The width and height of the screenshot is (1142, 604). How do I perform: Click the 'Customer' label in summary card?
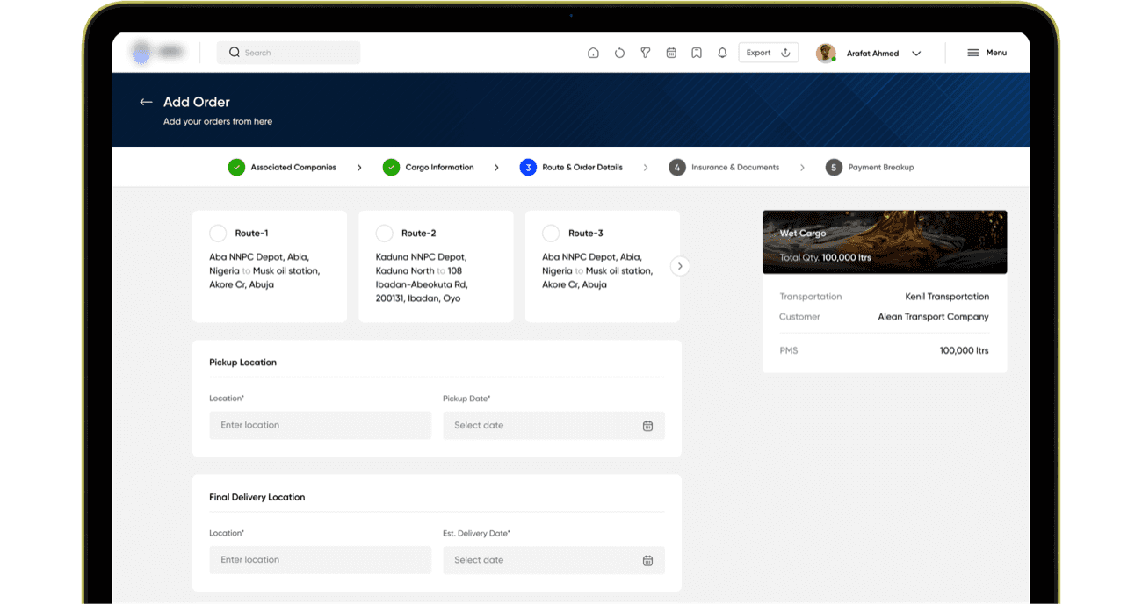point(799,317)
